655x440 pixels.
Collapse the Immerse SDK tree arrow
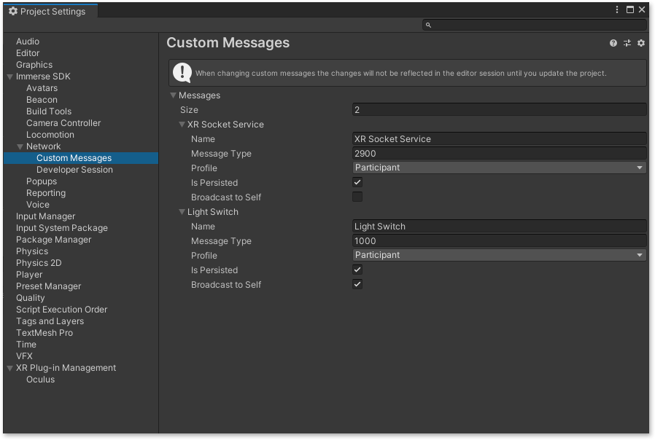tap(10, 76)
